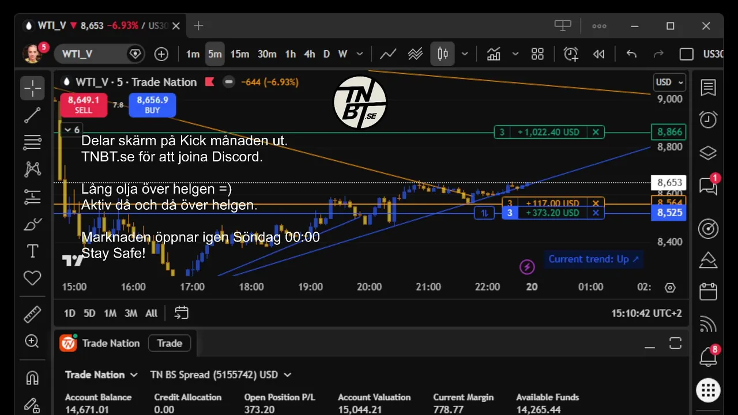
Task: Select the trend line drawing tool
Action: 33,115
